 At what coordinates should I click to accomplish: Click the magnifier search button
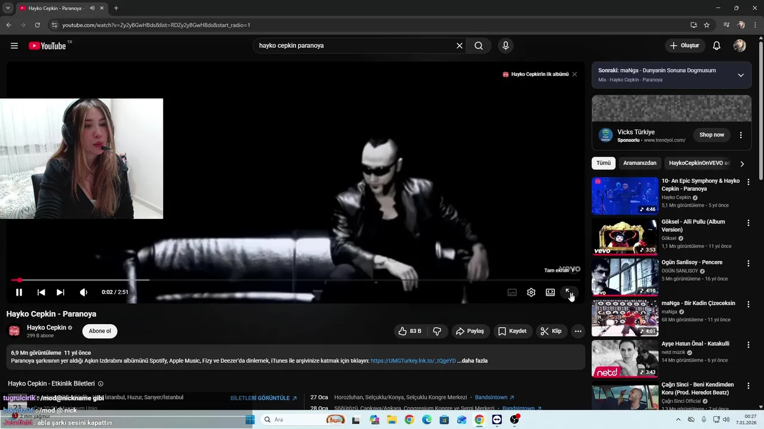coord(479,45)
